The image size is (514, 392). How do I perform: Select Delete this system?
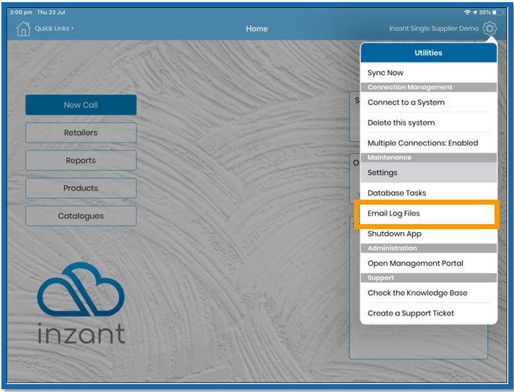pyautogui.click(x=428, y=122)
